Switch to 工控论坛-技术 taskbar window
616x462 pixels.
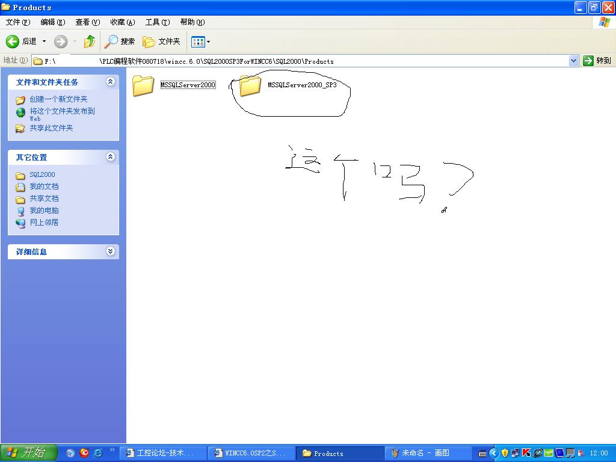pyautogui.click(x=162, y=453)
